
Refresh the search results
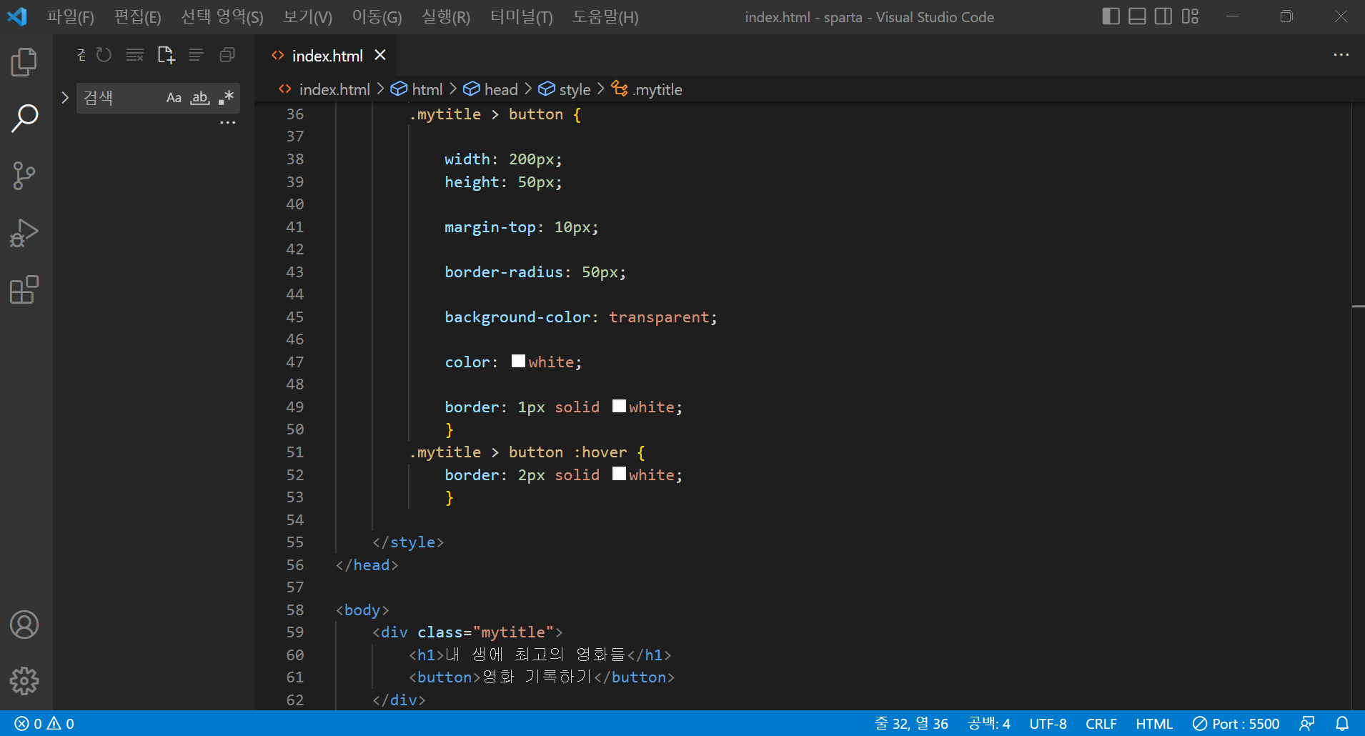(104, 55)
